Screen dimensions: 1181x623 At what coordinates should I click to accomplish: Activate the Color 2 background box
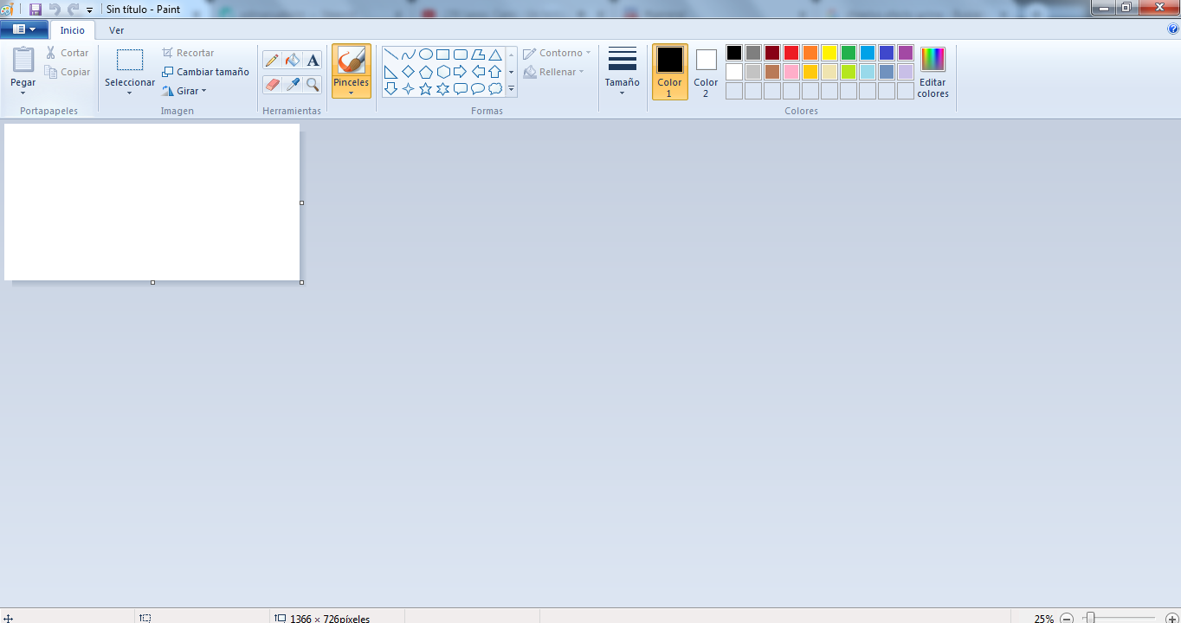[707, 72]
